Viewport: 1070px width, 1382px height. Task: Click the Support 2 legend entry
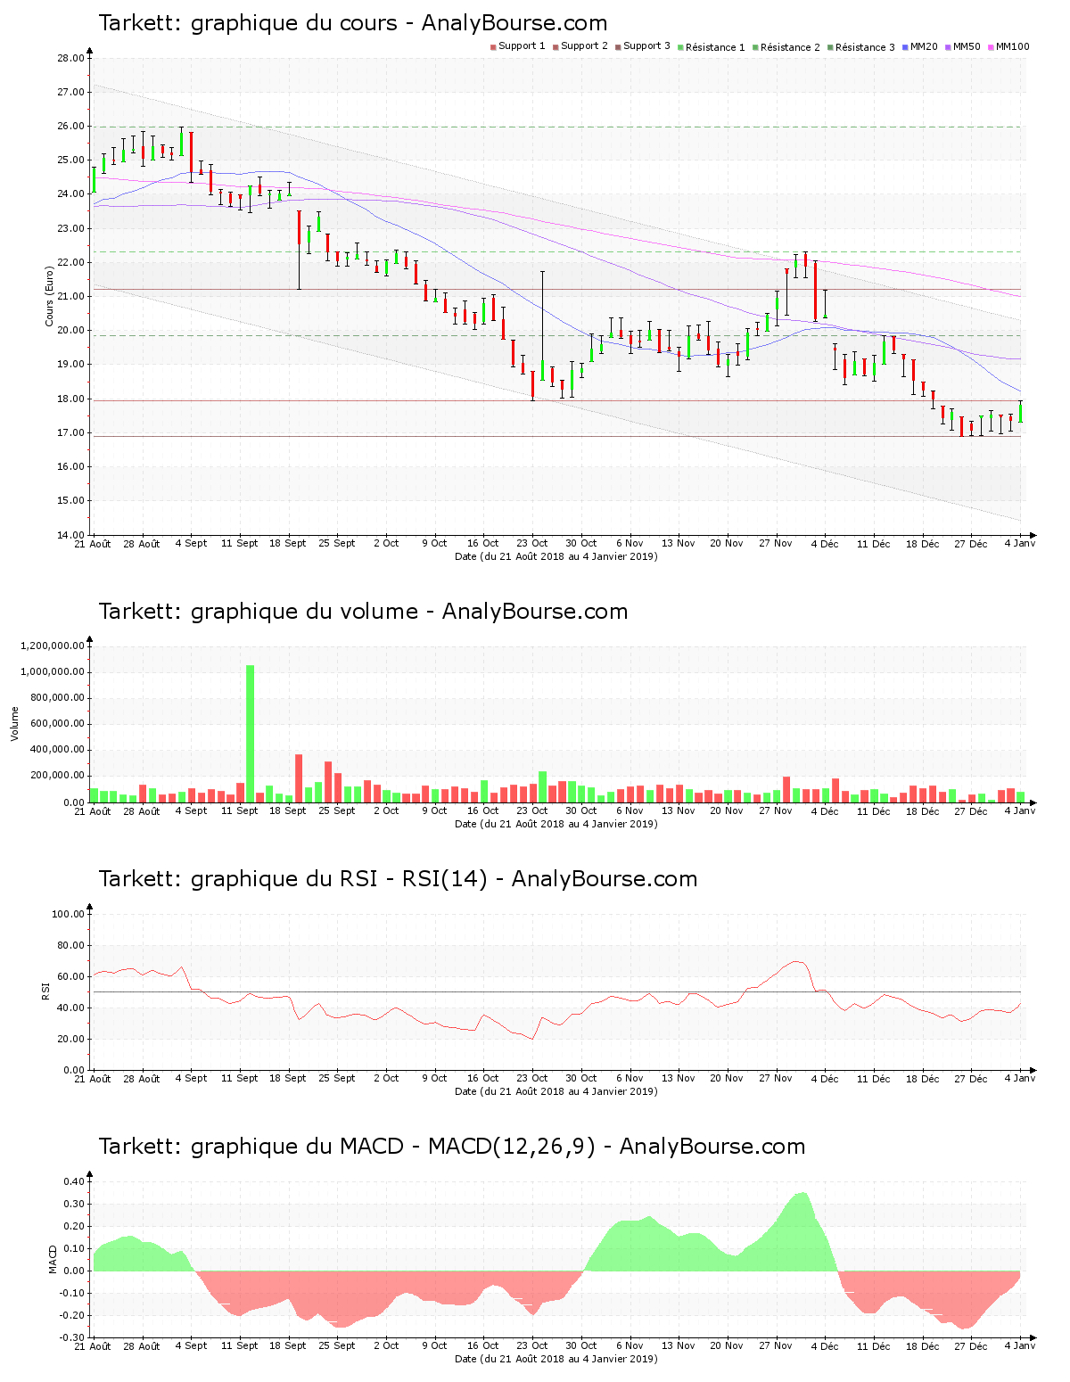580,46
